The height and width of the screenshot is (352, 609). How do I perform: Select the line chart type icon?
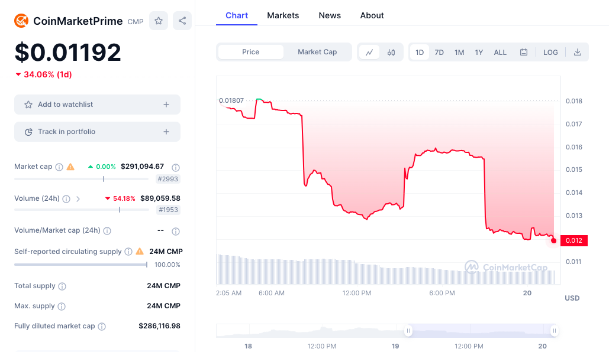(x=369, y=52)
